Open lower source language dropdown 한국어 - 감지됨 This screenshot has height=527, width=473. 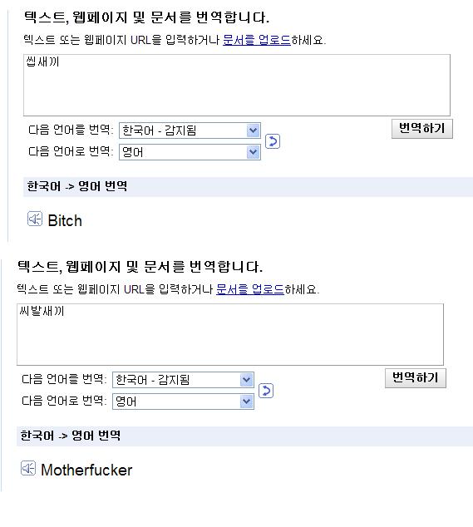coord(183,380)
